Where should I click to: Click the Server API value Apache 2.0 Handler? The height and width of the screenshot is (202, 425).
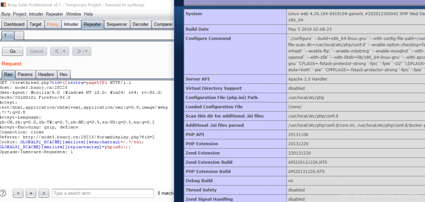308,79
